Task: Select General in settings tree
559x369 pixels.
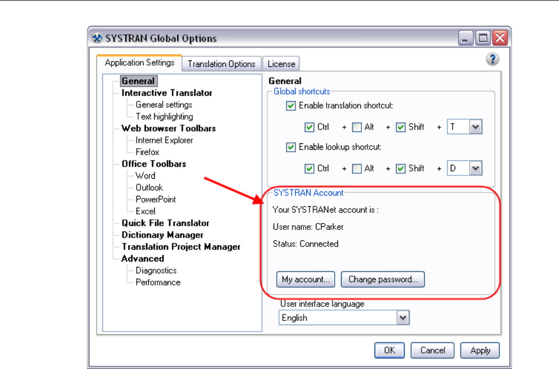Action: point(138,81)
